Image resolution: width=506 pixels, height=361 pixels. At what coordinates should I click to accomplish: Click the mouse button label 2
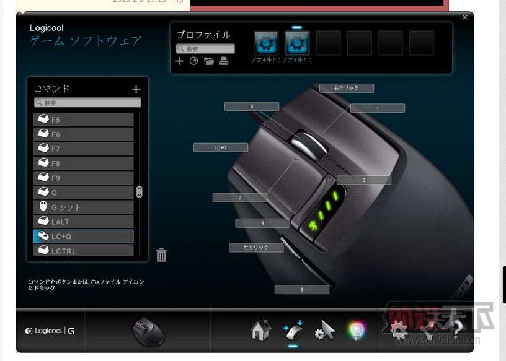click(240, 198)
